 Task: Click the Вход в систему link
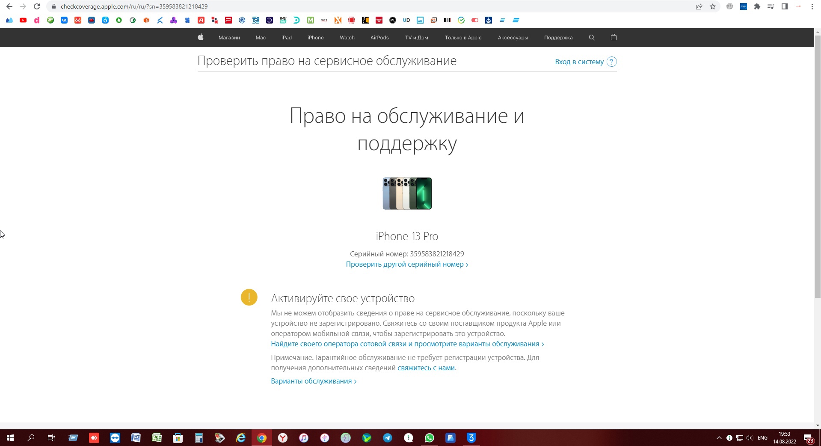[579, 62]
